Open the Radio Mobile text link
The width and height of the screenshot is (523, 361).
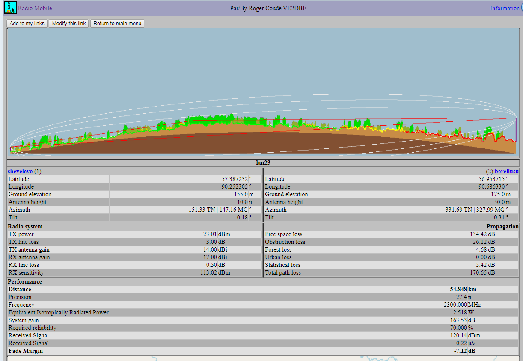35,8
